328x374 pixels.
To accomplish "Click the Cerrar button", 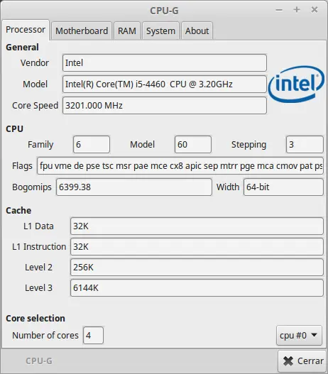I will coord(302,361).
